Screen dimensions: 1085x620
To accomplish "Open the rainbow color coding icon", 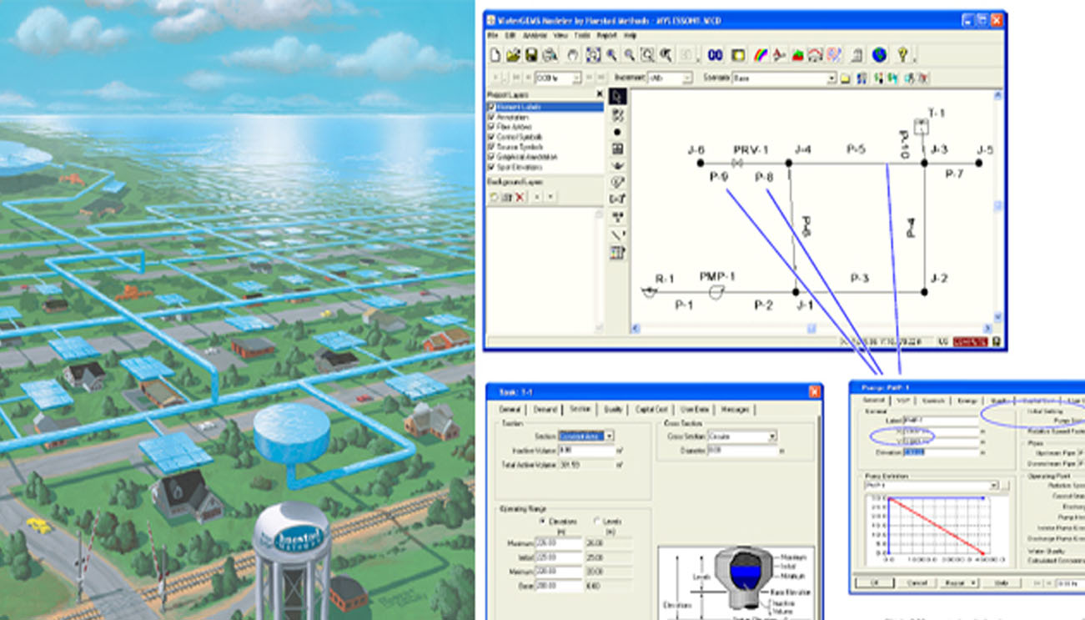I will pos(761,55).
